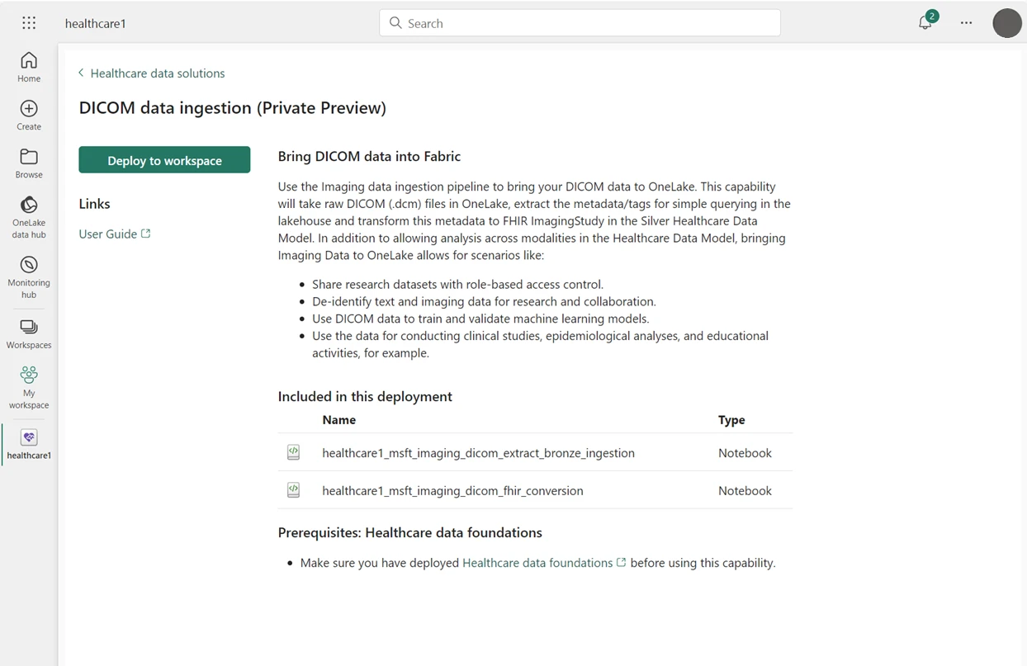The width and height of the screenshot is (1027, 666).
Task: Open the Home page from the sidebar
Action: point(28,66)
